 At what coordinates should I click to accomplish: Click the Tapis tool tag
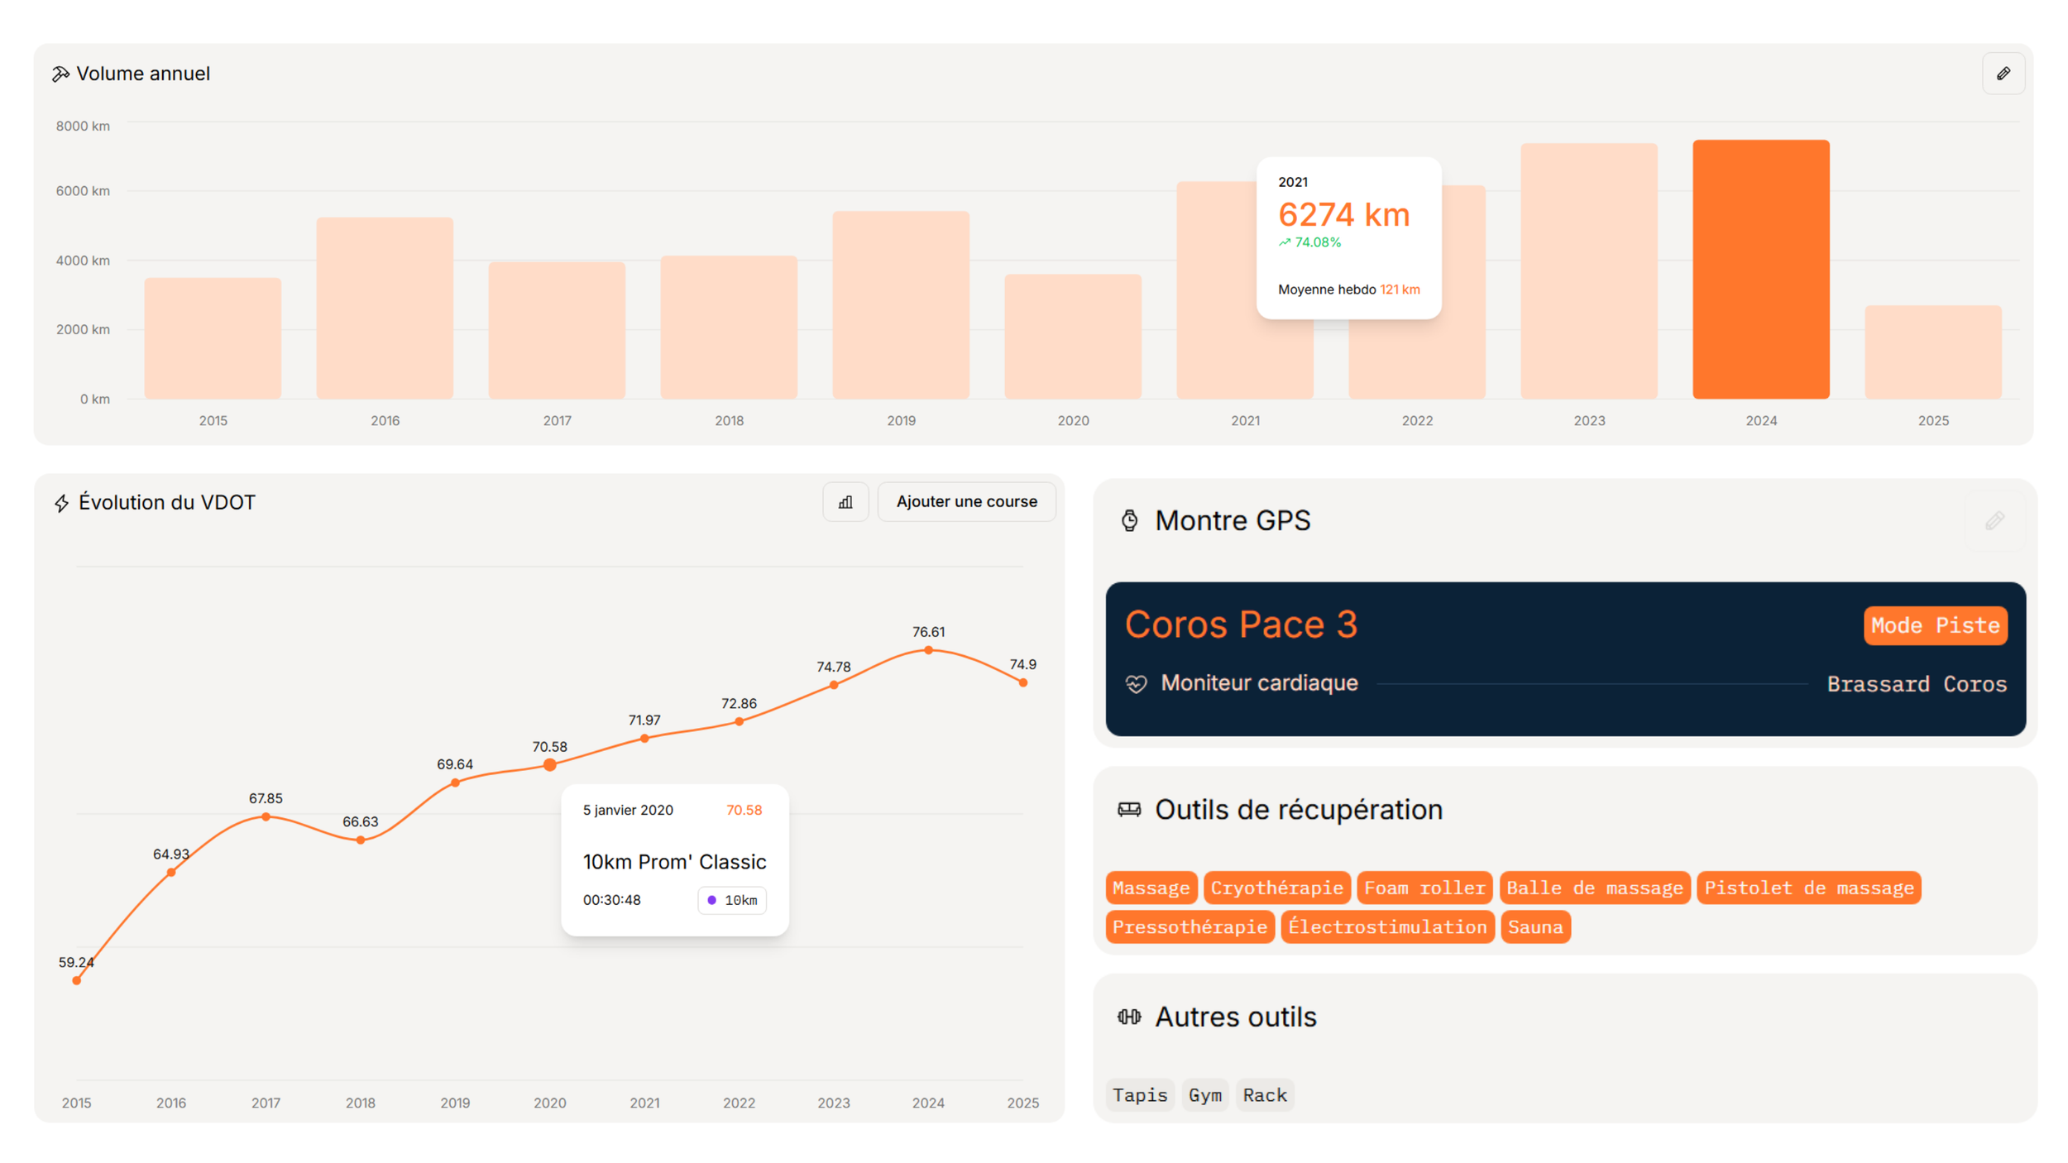[x=1139, y=1095]
